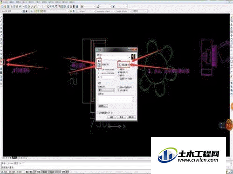Click the Plot (print) toolbar icon

[x=12, y=6]
